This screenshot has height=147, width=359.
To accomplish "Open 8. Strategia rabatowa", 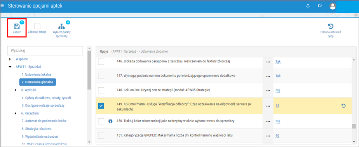I will [37, 129].
